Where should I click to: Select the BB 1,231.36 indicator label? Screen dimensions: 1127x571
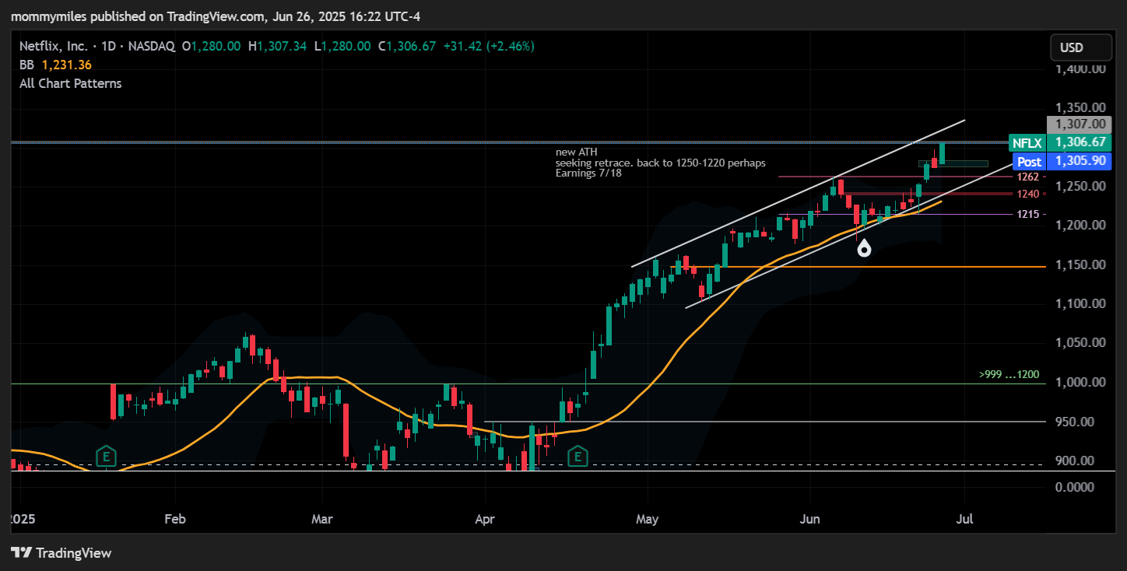55,65
